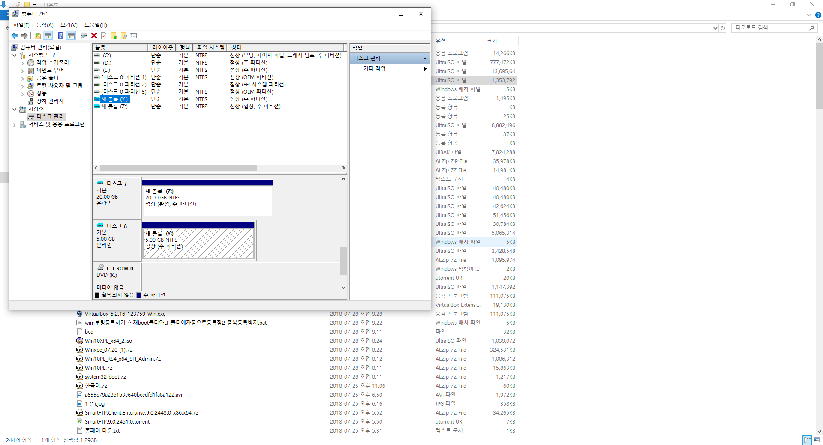Click the Connect/Rescan disk toolbar icon
This screenshot has height=445, width=823.
[84, 36]
